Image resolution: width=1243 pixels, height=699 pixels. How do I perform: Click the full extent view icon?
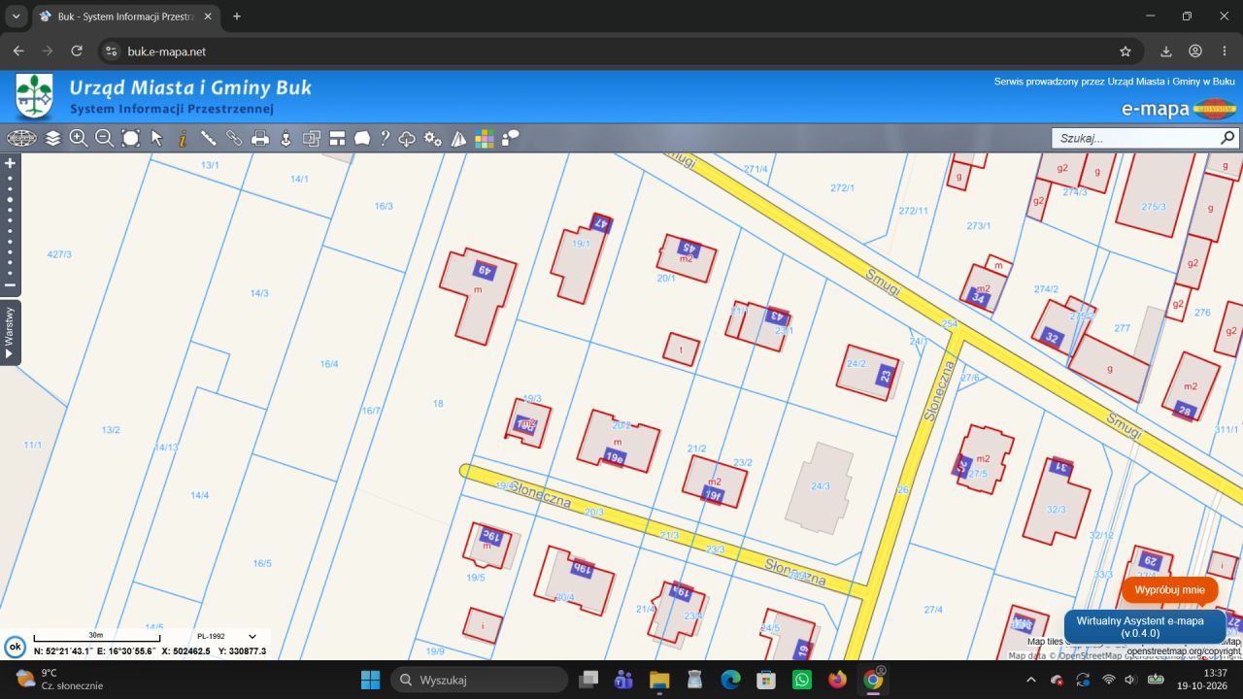pos(131,138)
